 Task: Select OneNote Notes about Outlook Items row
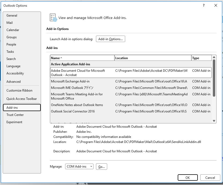(131, 105)
